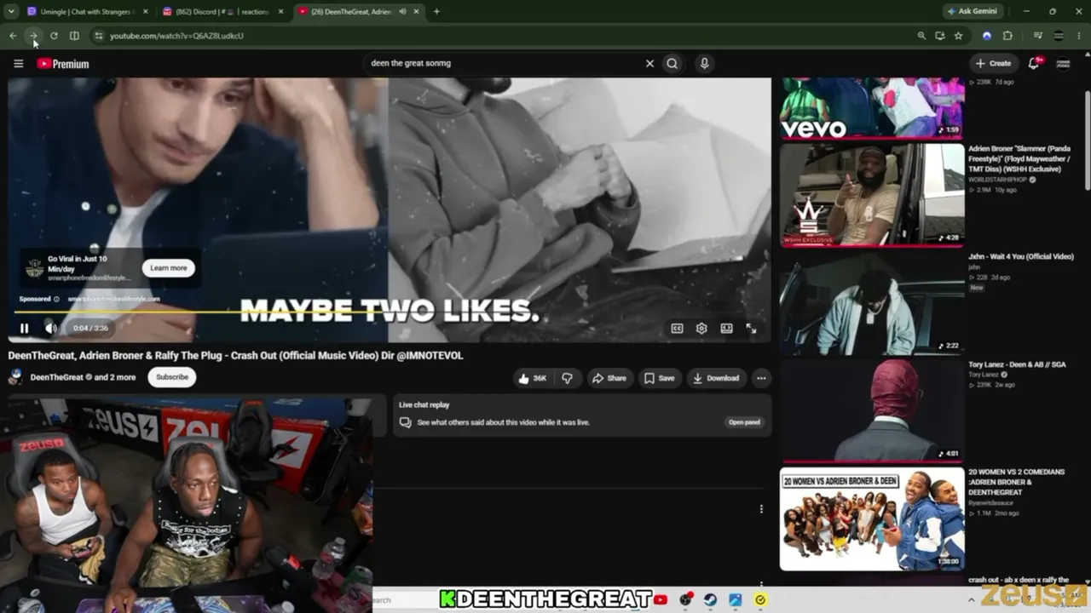Focus the browser address bar URL
This screenshot has width=1091, height=613.
click(x=176, y=36)
